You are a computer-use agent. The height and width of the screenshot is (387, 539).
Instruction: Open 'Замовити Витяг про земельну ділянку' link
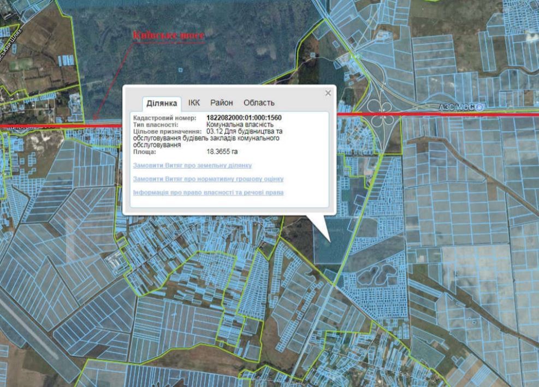(192, 165)
